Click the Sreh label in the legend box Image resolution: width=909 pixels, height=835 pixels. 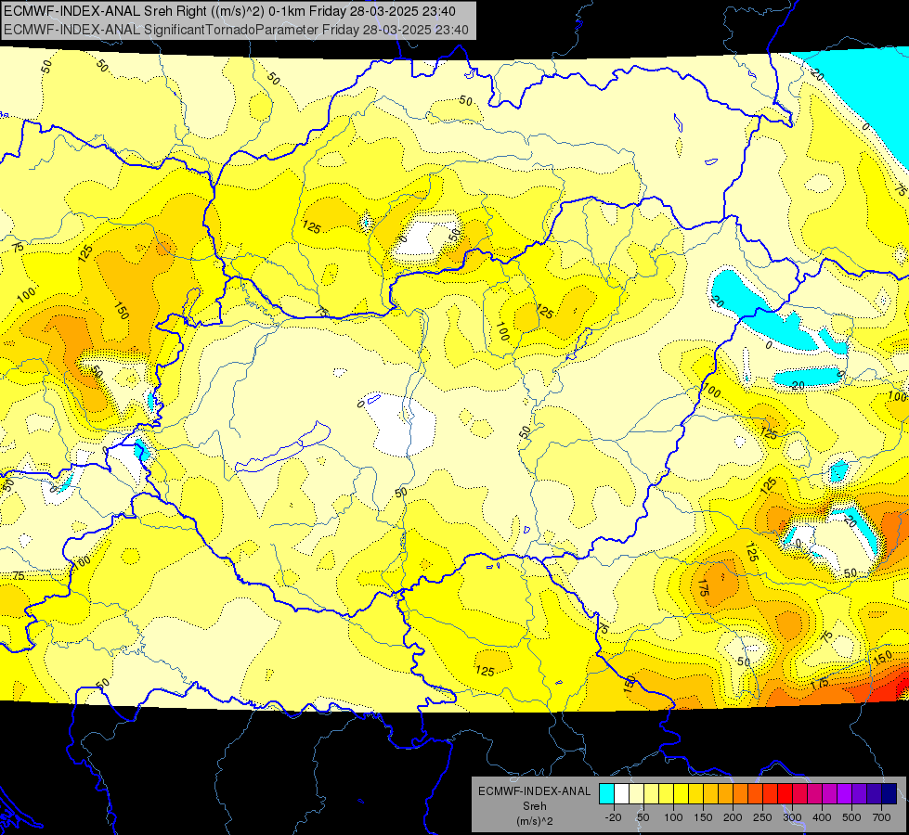click(534, 806)
